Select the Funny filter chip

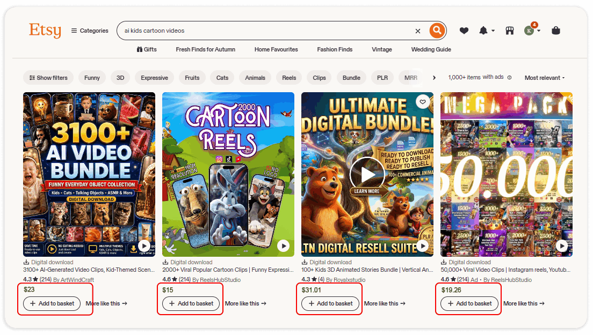(92, 78)
